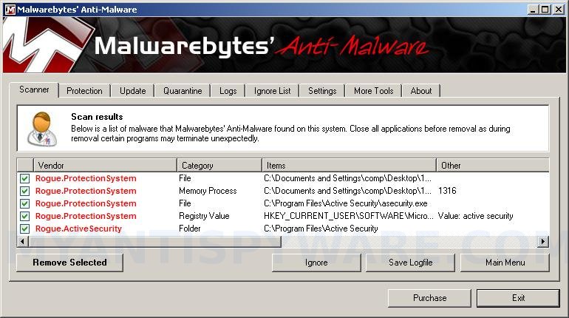Sort by the Category column header

tap(219, 166)
